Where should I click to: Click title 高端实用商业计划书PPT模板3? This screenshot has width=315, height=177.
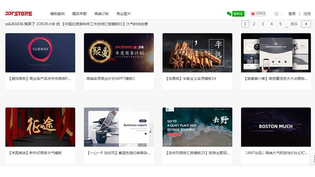coord(110,79)
